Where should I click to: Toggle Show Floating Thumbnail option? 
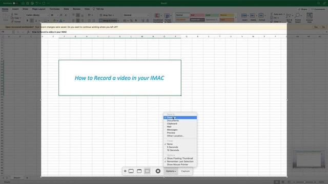(180, 158)
